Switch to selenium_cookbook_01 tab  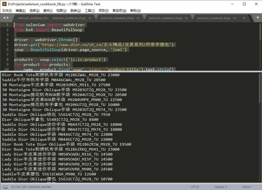[33, 18]
